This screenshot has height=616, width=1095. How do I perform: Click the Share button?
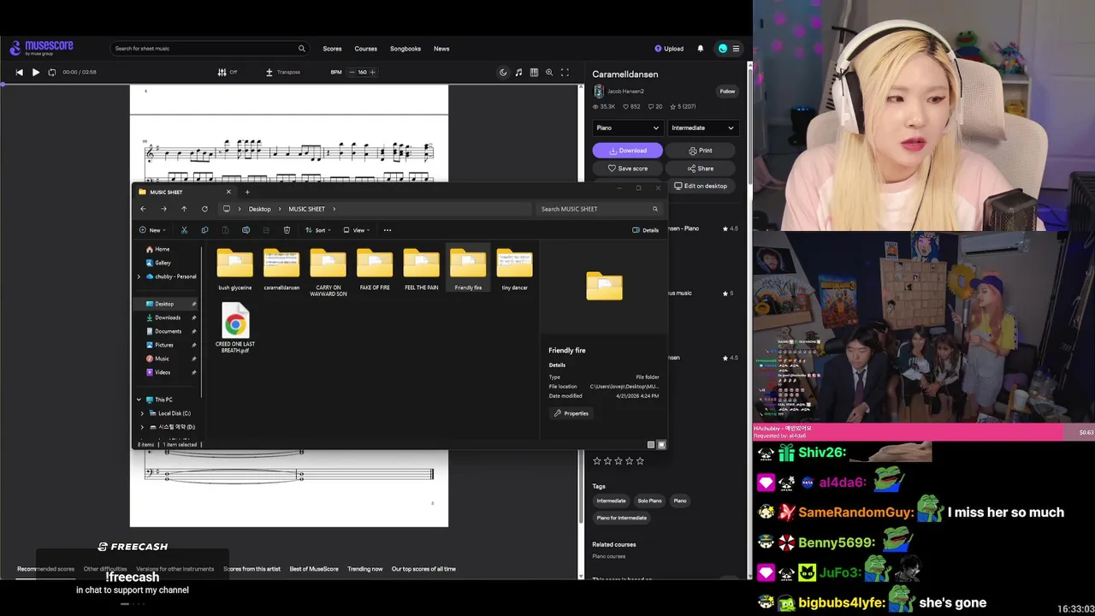[701, 169]
